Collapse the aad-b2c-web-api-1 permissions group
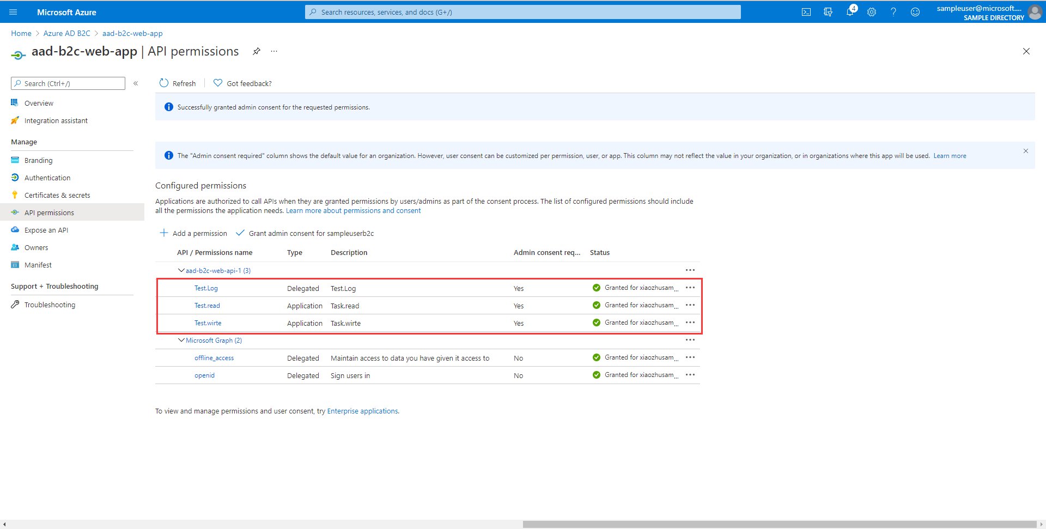This screenshot has height=529, width=1046. [x=181, y=270]
